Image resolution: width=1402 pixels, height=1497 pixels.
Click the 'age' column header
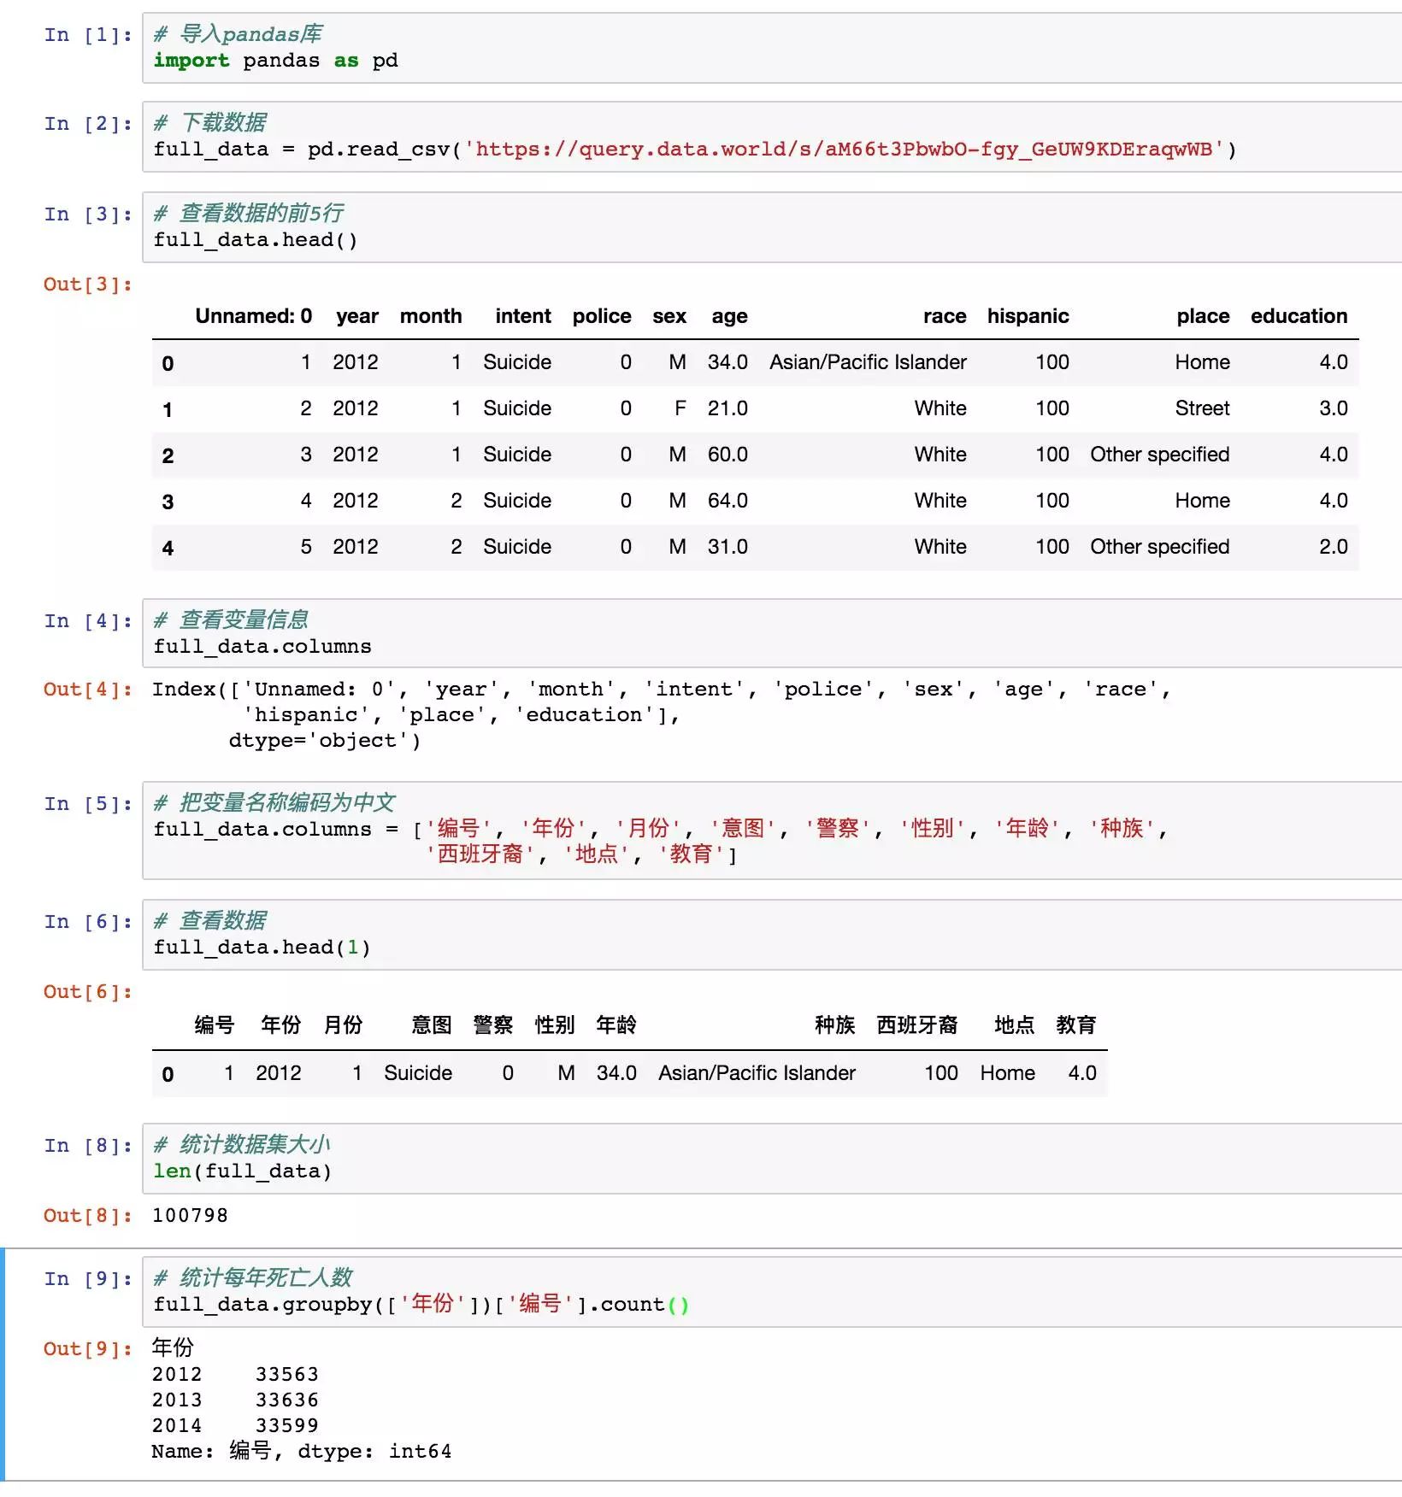click(729, 316)
